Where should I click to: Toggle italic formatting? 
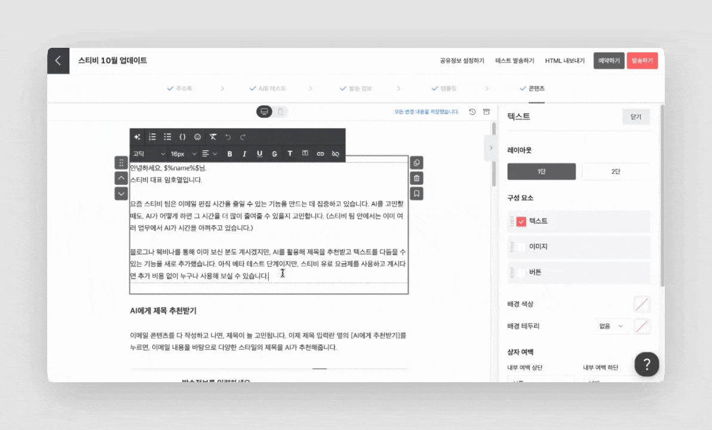pyautogui.click(x=244, y=154)
